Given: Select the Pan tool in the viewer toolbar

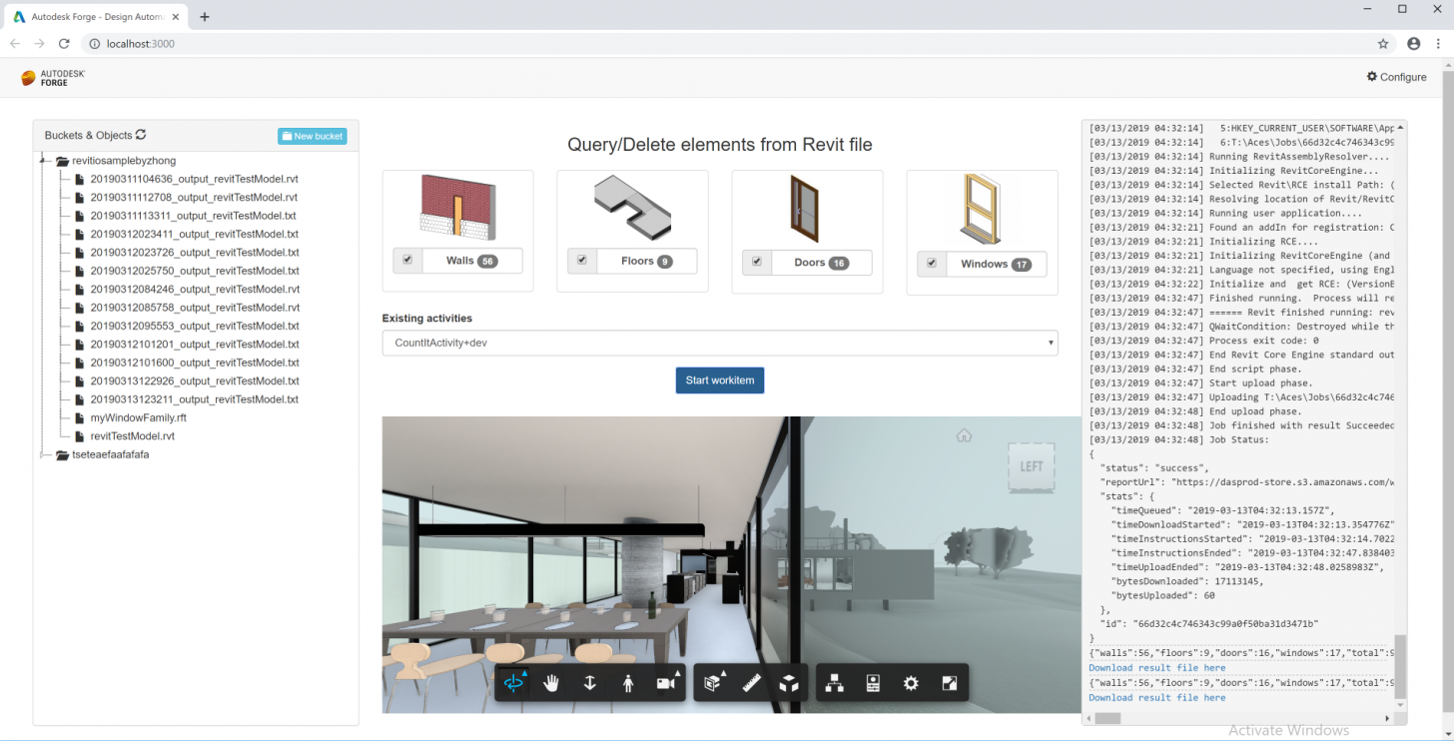Looking at the screenshot, I should coord(550,683).
